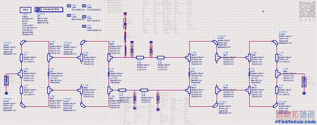Select the TL2 microstrip line symbol
Viewport: 317px width, 125px height.
click(x=22, y=90)
